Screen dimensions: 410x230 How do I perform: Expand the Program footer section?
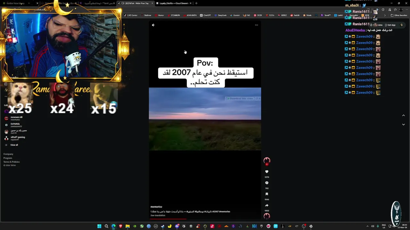(8, 158)
